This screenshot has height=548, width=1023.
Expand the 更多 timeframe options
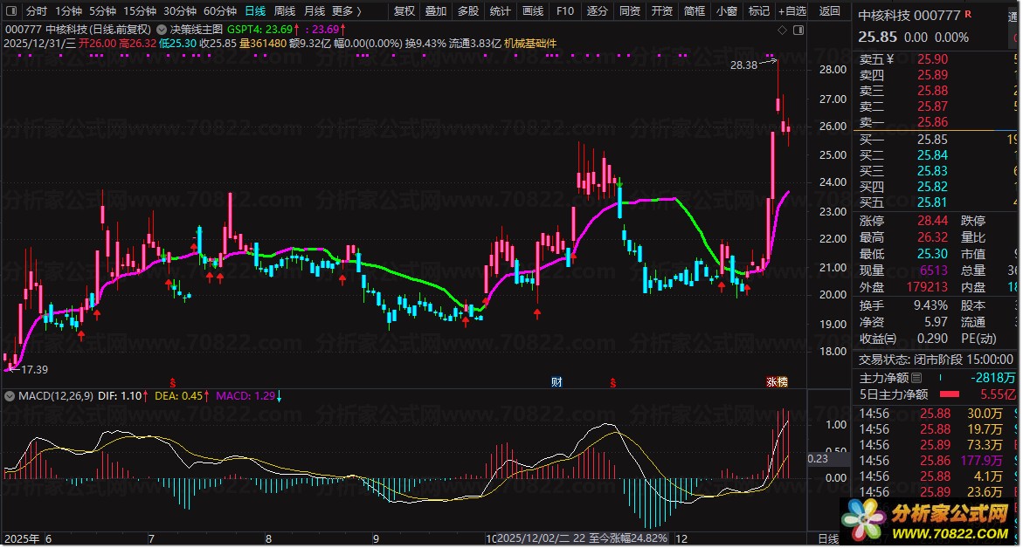(347, 11)
